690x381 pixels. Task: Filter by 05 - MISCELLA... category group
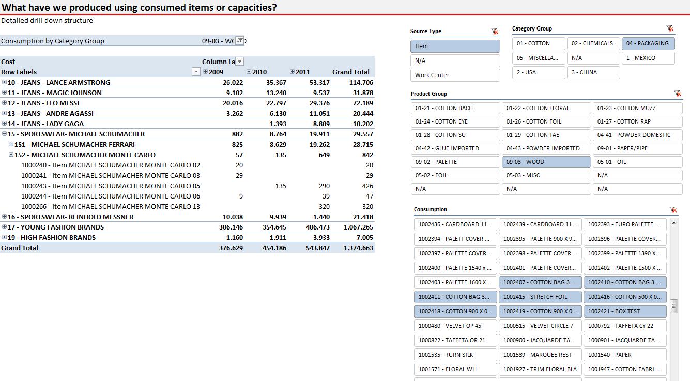(539, 58)
